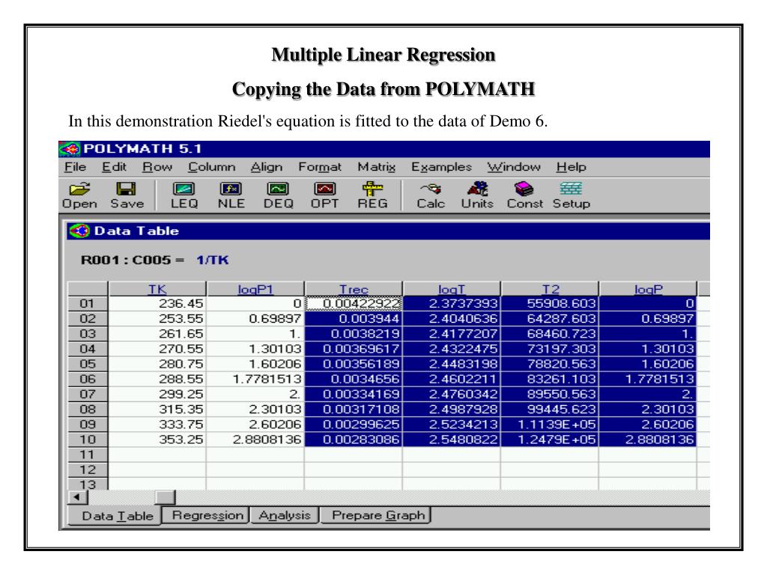Switch to the Data Table tab
Viewport: 767px width, 575px height.
click(x=117, y=516)
